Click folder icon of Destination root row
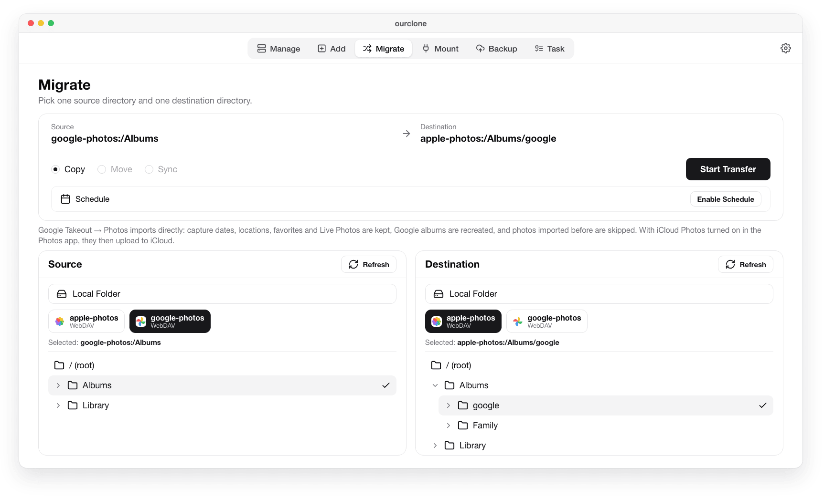The image size is (824, 498). [x=436, y=365]
